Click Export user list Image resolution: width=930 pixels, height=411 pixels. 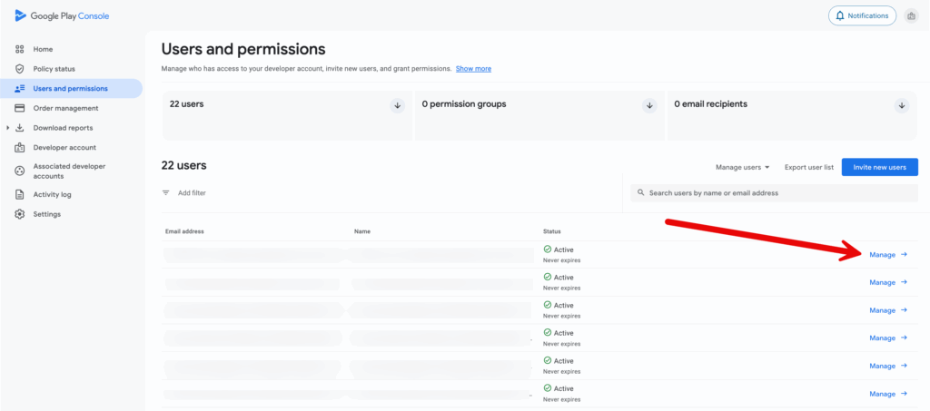(x=808, y=167)
